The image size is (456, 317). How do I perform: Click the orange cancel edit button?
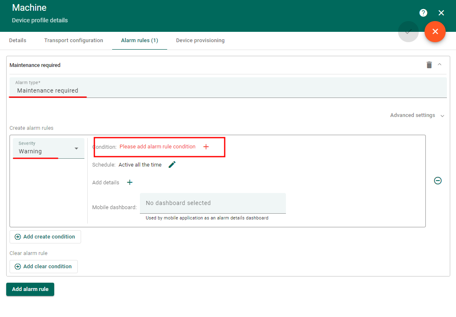[434, 31]
